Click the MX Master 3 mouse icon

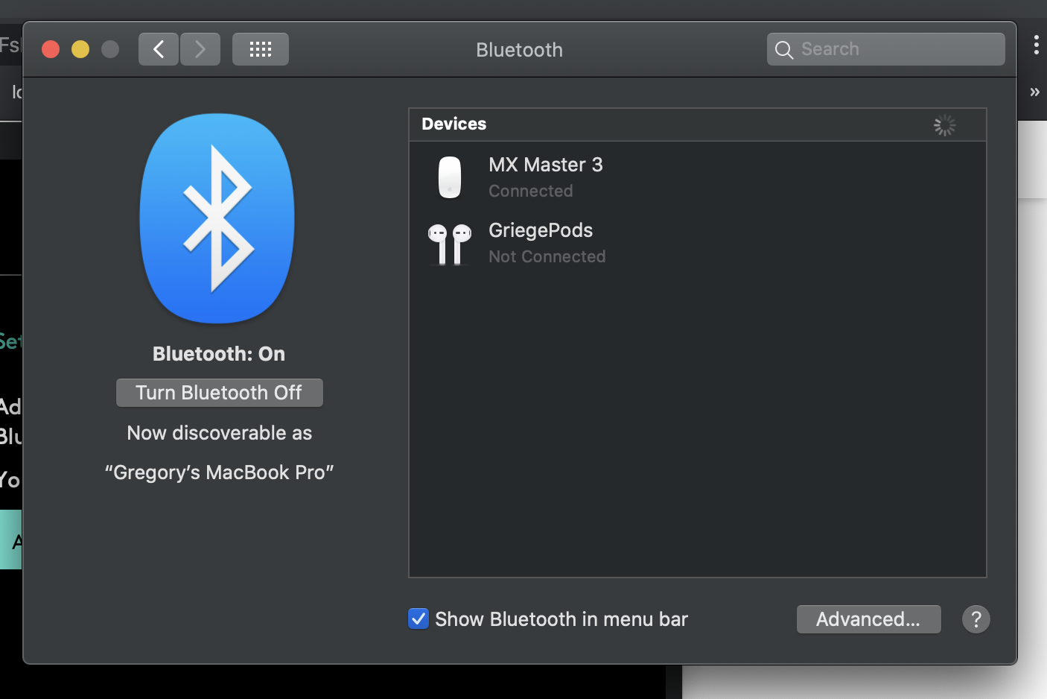click(450, 177)
